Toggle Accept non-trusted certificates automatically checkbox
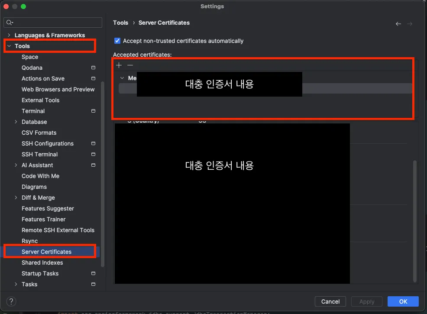The width and height of the screenshot is (427, 314). 117,41
